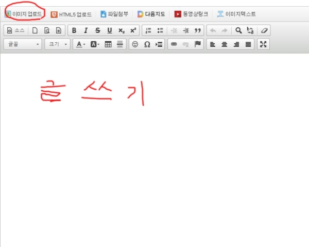309x247 pixels.
Task: Create a new blank page
Action: [x=35, y=30]
